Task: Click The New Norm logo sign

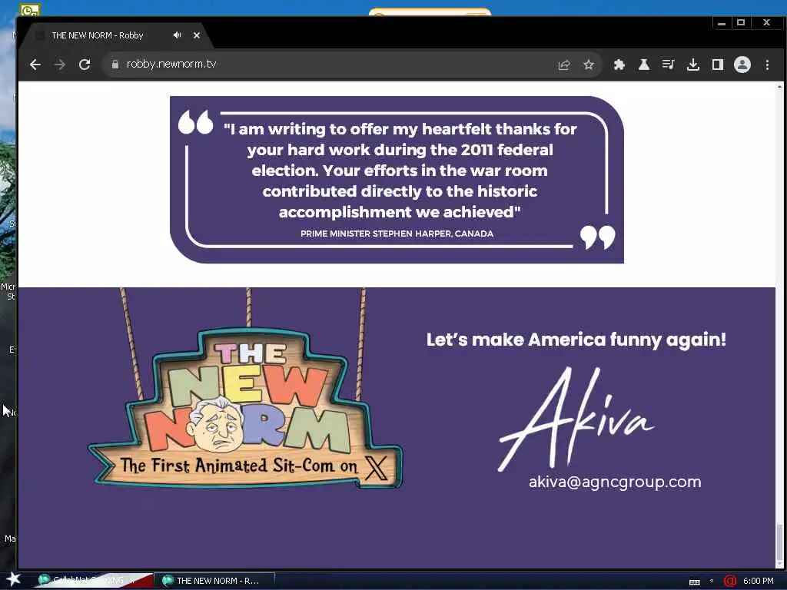Action: tap(245, 408)
